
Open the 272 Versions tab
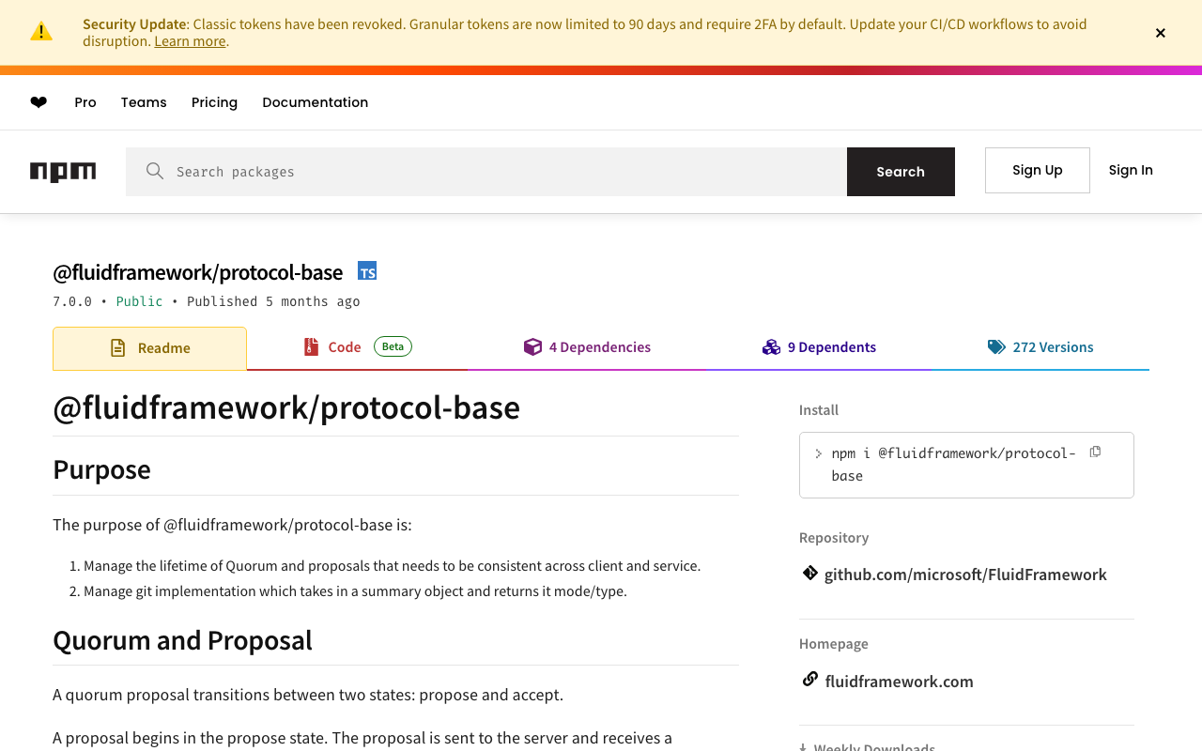coord(1040,347)
